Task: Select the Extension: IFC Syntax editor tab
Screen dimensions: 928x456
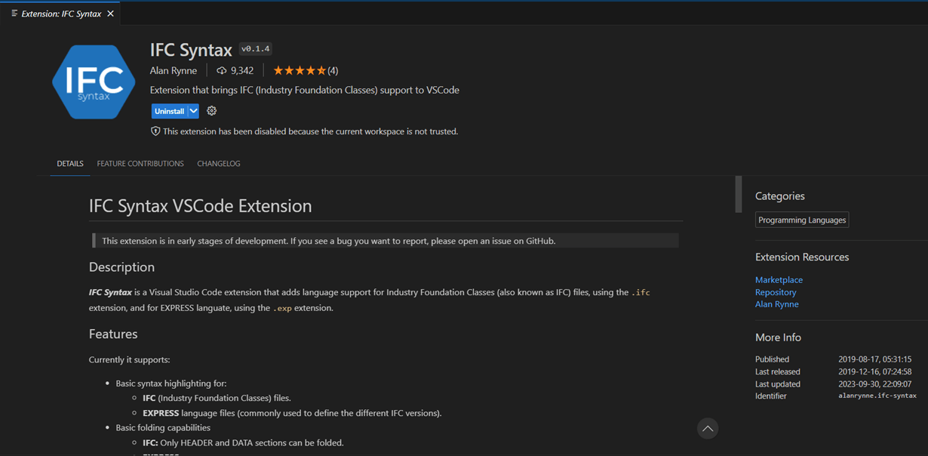Action: pos(61,14)
